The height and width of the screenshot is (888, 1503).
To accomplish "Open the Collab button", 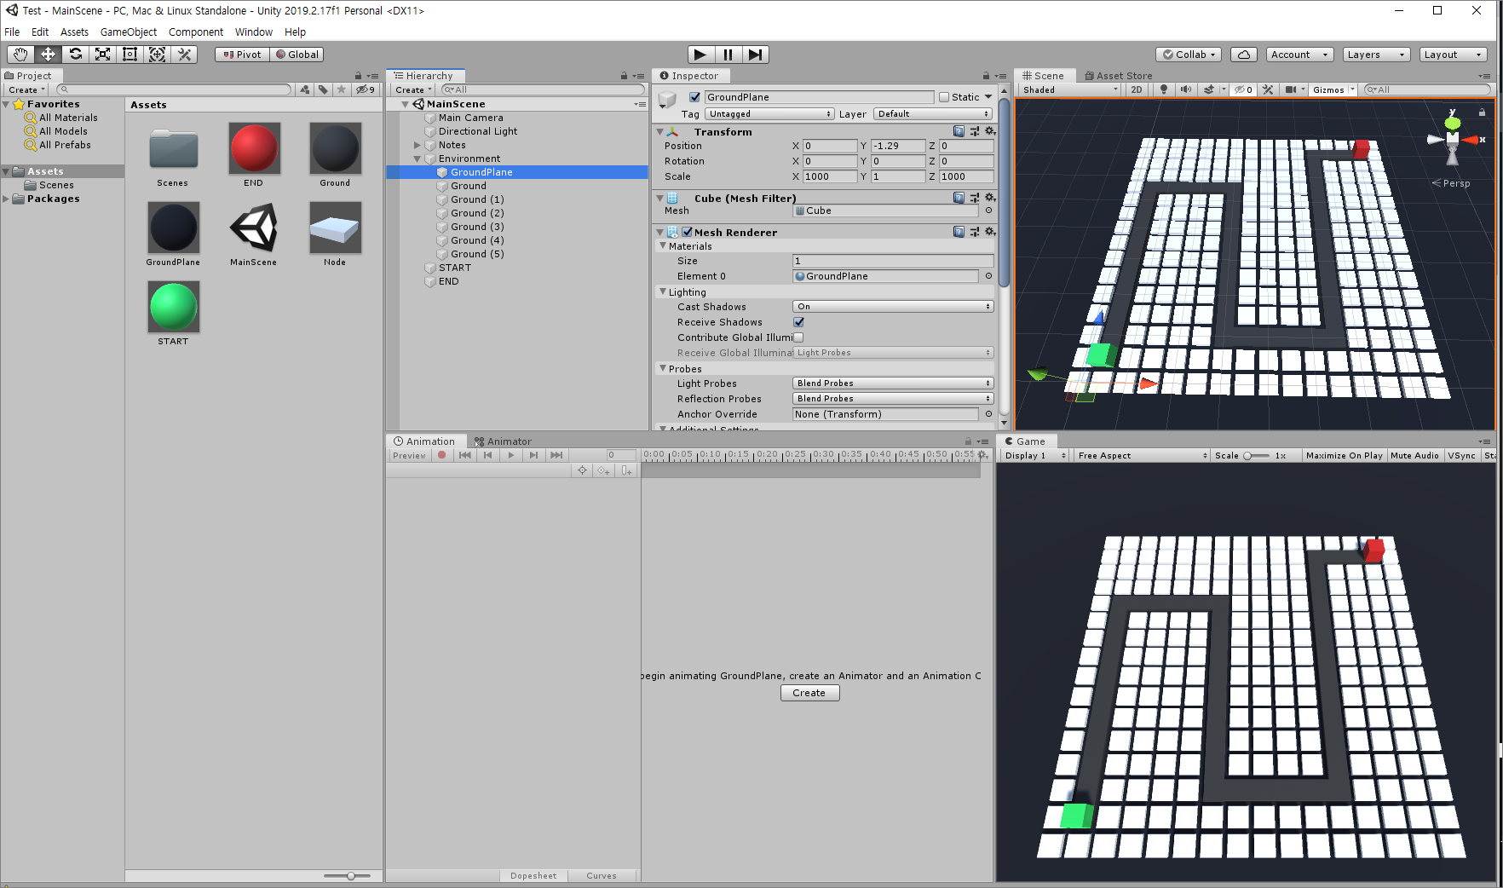I will point(1189,55).
